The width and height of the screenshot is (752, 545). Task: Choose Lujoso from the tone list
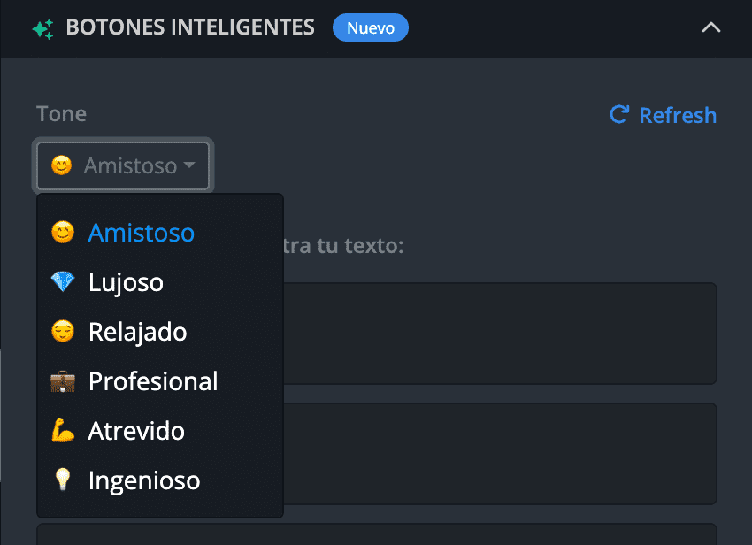point(160,282)
